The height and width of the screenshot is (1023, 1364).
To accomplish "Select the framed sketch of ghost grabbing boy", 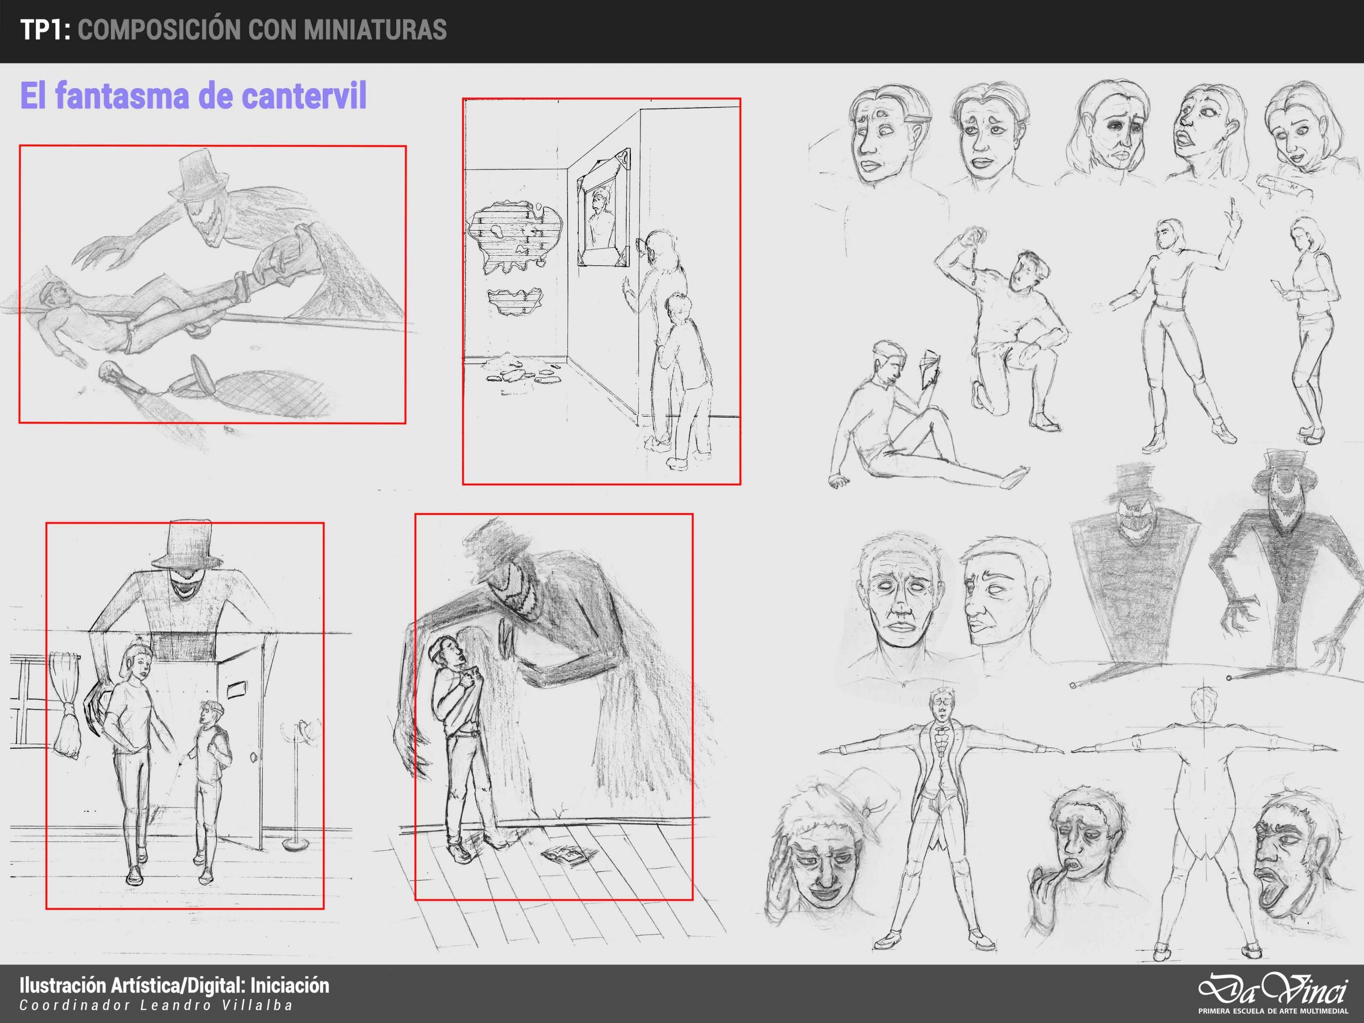I will (553, 707).
